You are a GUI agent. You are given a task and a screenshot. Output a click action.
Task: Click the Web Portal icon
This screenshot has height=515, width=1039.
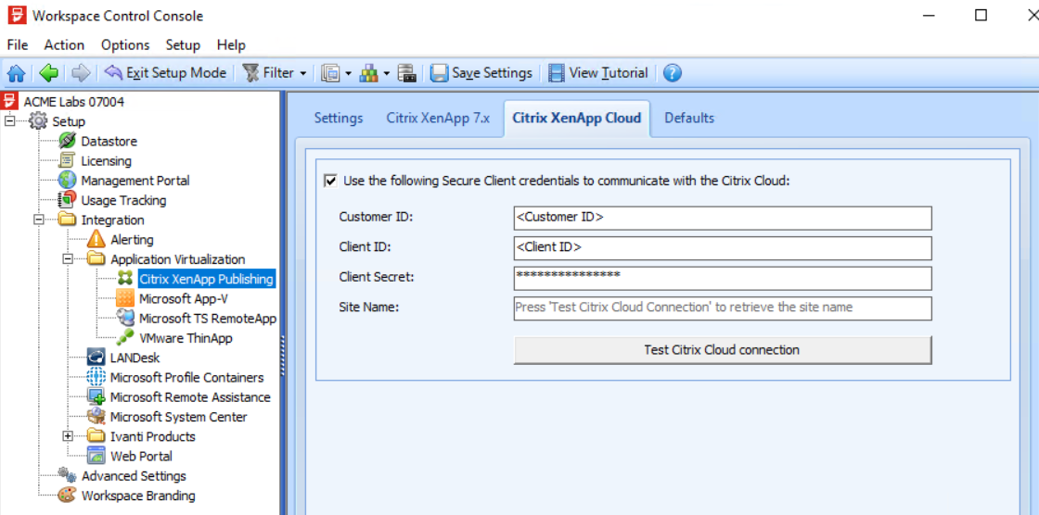pyautogui.click(x=96, y=456)
